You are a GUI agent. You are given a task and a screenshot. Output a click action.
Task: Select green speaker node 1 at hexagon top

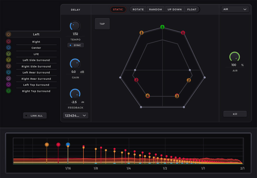(x=163, y=27)
